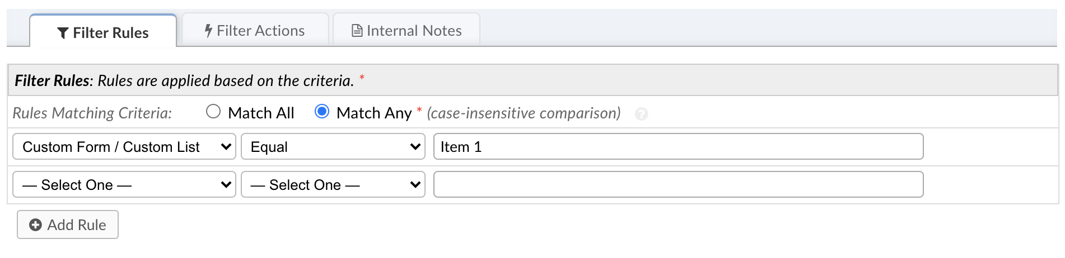The width and height of the screenshot is (1065, 258).
Task: Click the Filter Rules section header bar
Action: 532,80
